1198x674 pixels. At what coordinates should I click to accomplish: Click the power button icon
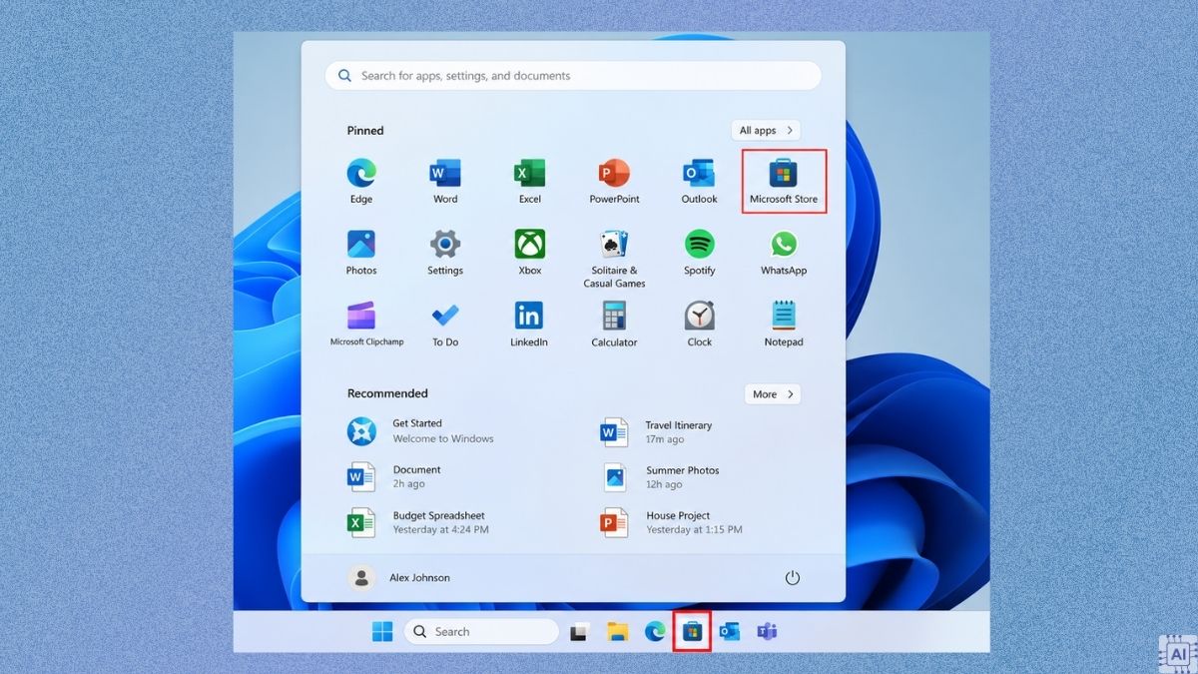(793, 578)
